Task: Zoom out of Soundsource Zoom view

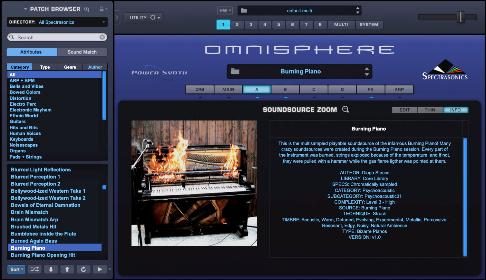Action: [345, 110]
